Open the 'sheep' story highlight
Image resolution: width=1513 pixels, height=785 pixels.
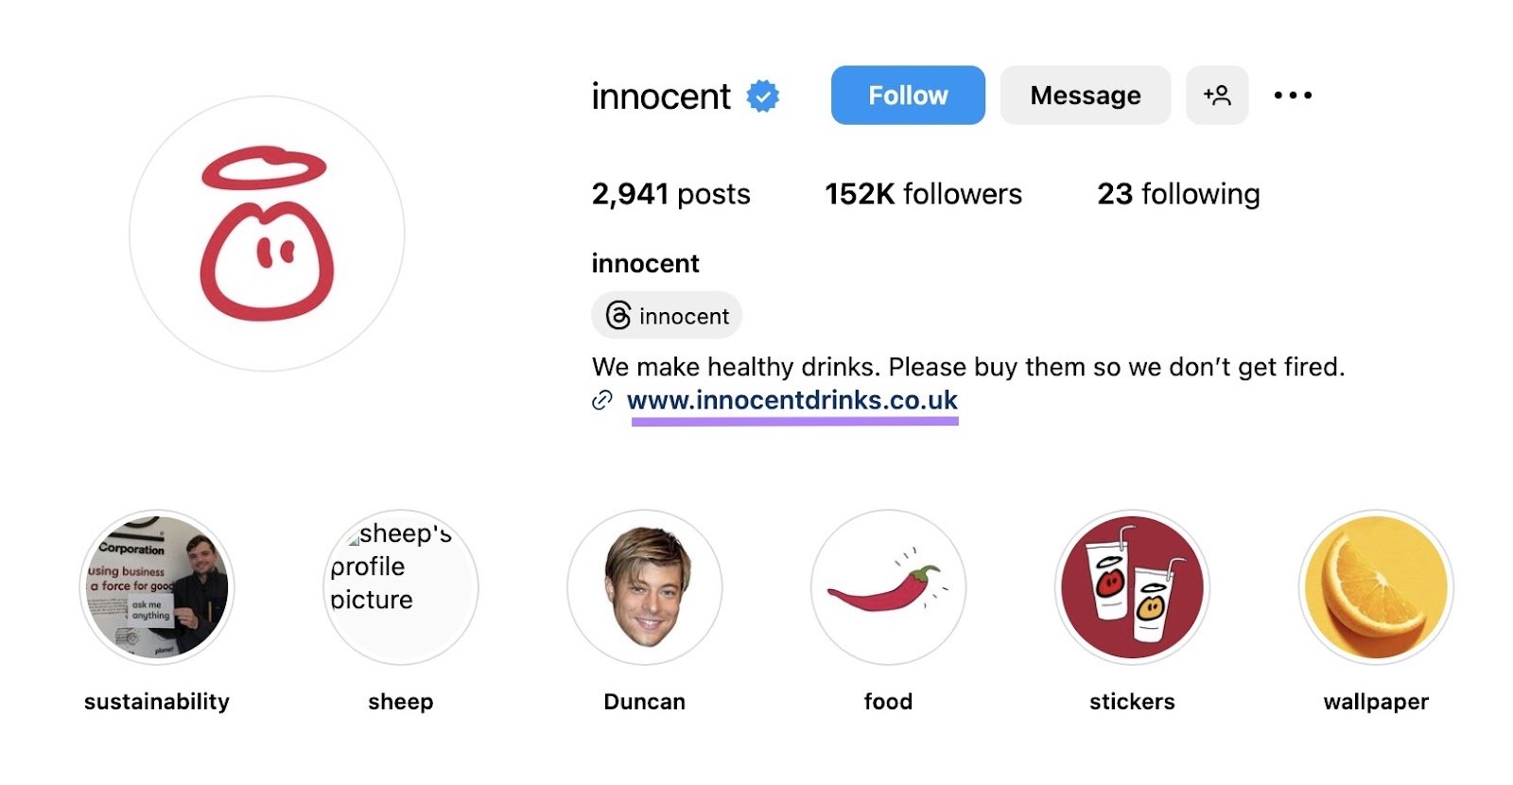400,587
